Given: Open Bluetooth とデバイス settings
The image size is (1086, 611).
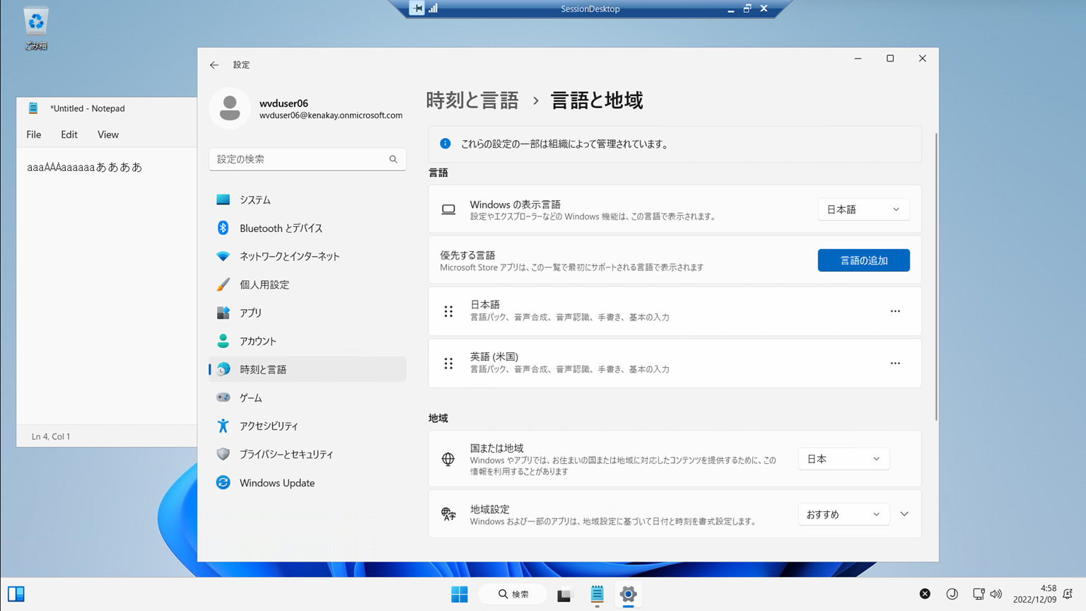Looking at the screenshot, I should coord(281,228).
